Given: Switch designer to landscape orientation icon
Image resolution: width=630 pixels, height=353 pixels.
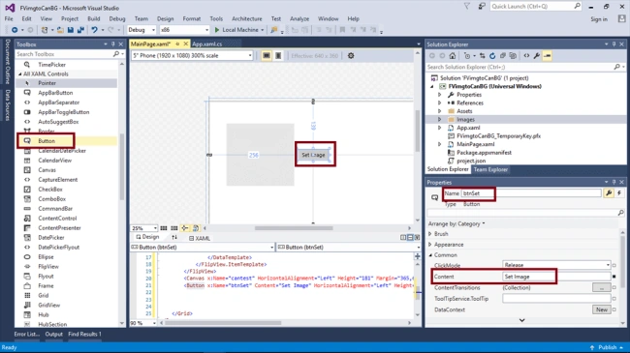Looking at the screenshot, I should point(266,56).
